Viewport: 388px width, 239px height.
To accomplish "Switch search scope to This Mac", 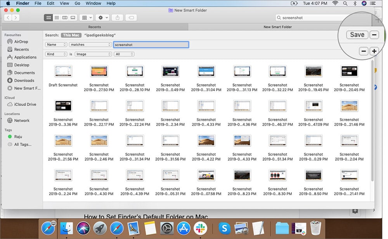I will tap(71, 35).
